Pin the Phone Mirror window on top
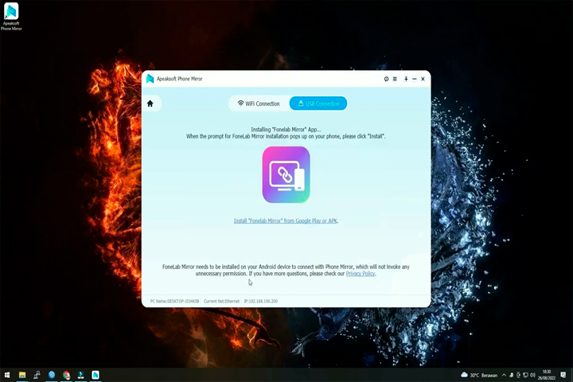The height and width of the screenshot is (382, 573). tap(406, 79)
